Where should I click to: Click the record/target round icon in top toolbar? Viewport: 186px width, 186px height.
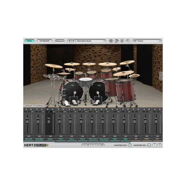pyautogui.click(x=111, y=41)
